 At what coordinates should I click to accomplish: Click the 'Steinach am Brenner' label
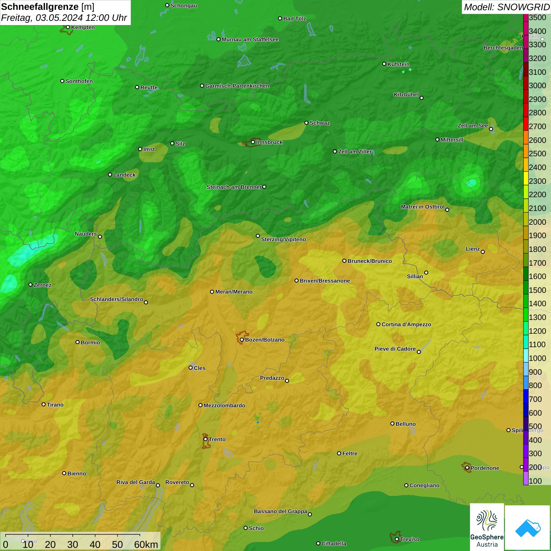[234, 187]
